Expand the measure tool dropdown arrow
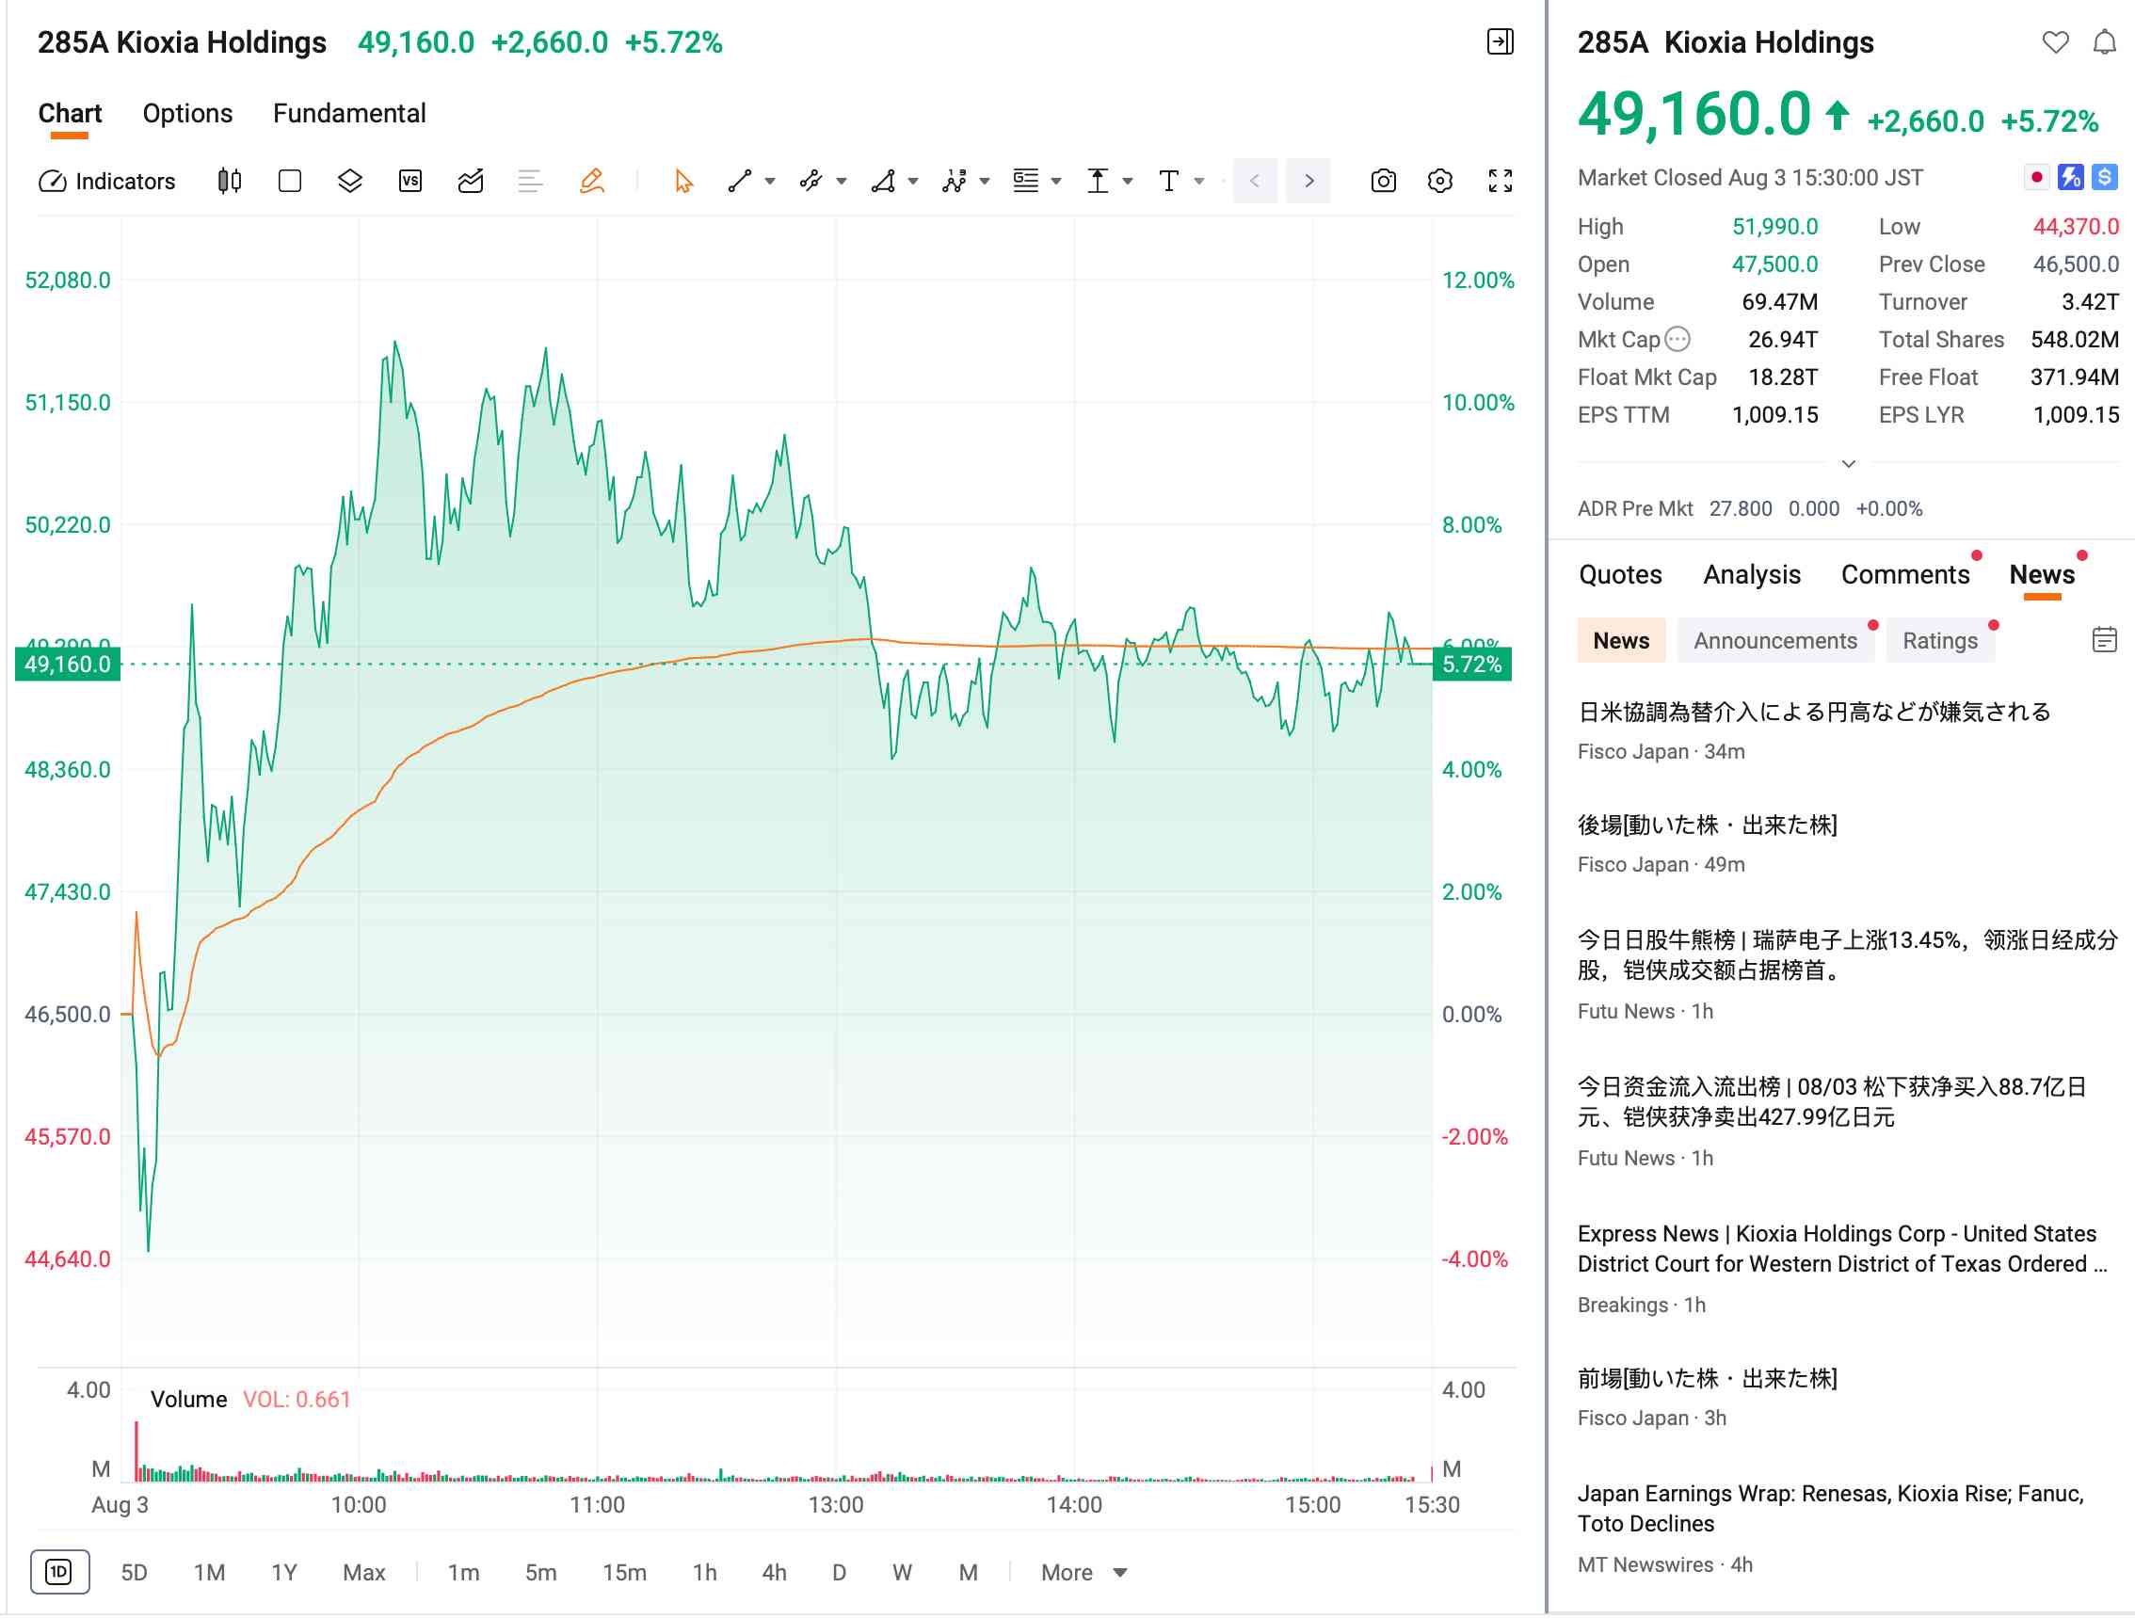 [1128, 182]
